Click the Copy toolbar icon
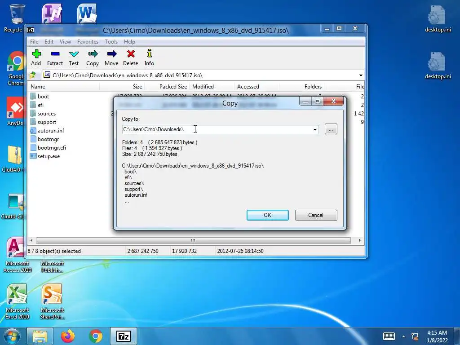The image size is (460, 345). (x=93, y=54)
